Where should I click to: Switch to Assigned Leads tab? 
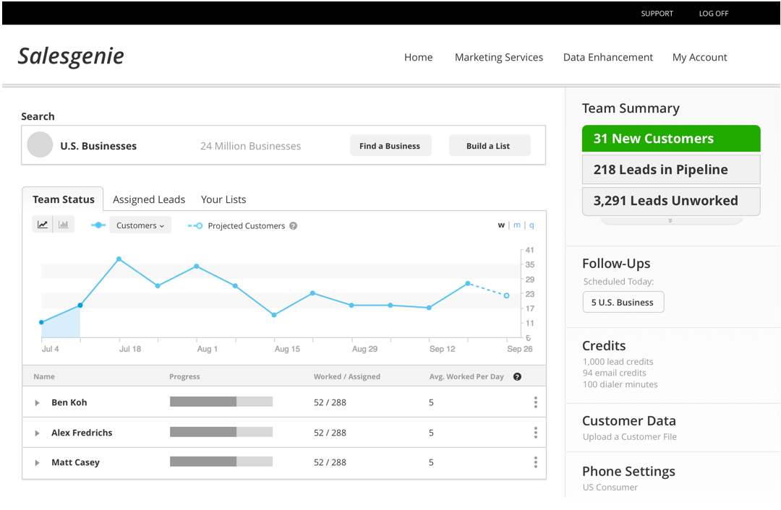pos(149,199)
